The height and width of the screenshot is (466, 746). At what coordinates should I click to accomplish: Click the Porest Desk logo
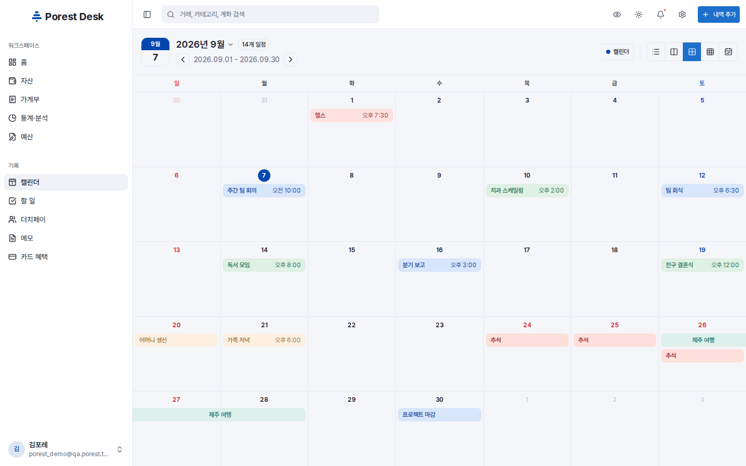pyautogui.click(x=67, y=17)
